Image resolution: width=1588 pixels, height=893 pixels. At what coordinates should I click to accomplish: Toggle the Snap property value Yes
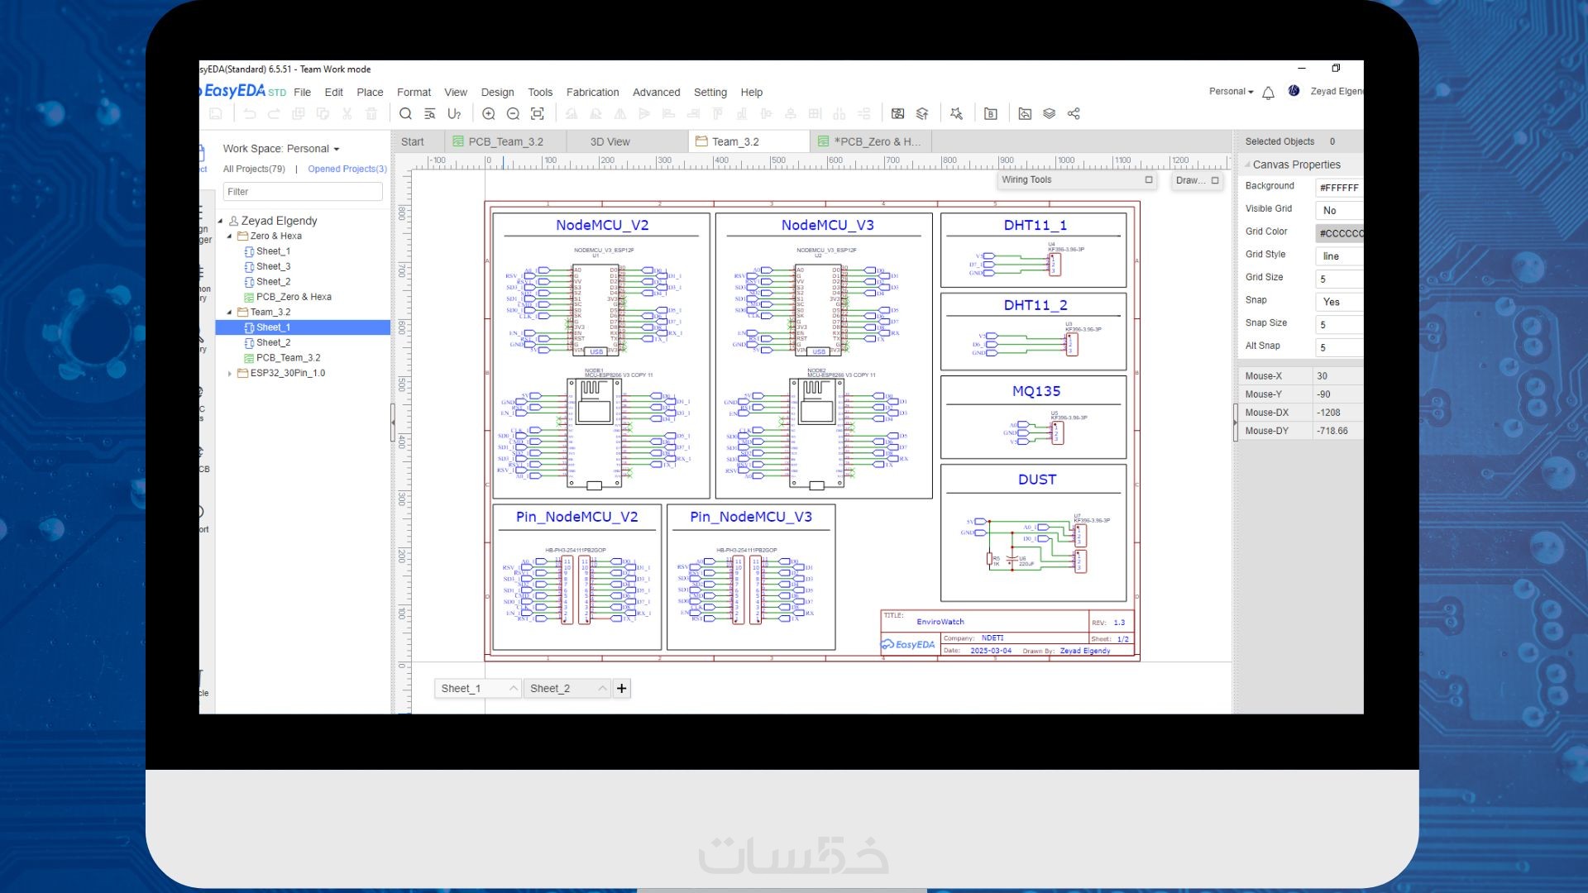[x=1337, y=302]
